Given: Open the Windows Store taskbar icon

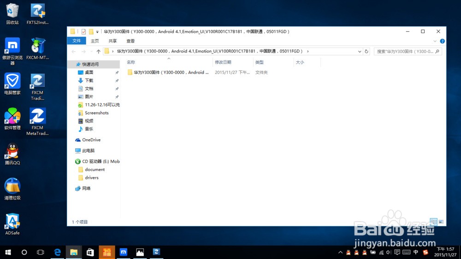Looking at the screenshot, I should 90,252.
